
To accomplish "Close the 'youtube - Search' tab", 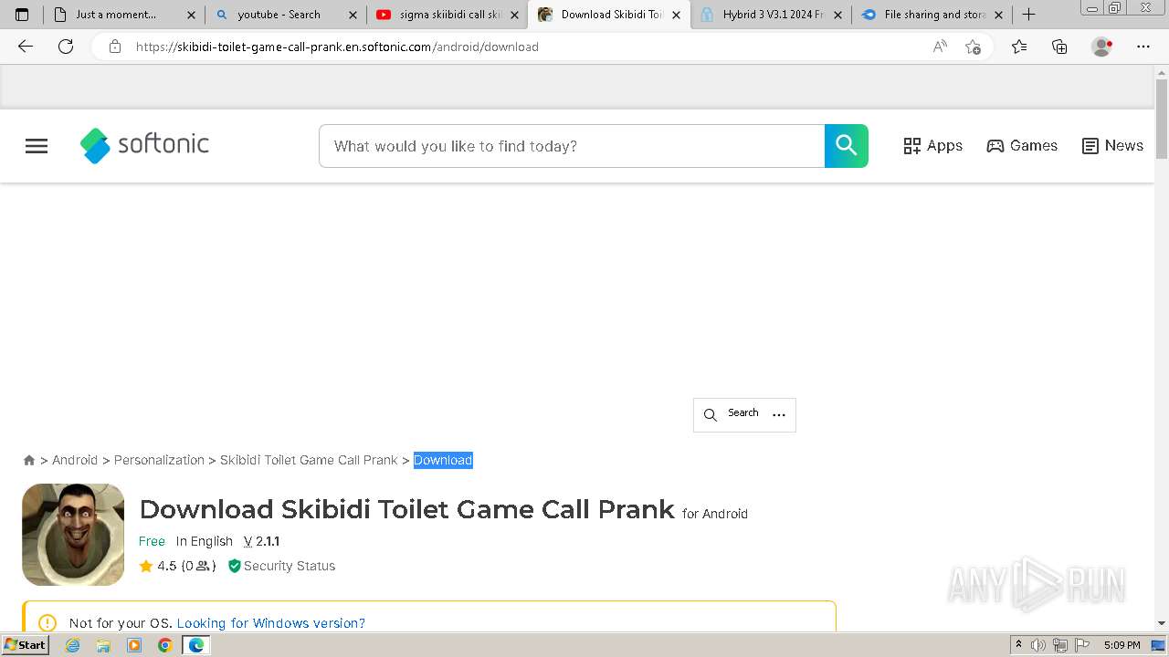I will pyautogui.click(x=353, y=15).
